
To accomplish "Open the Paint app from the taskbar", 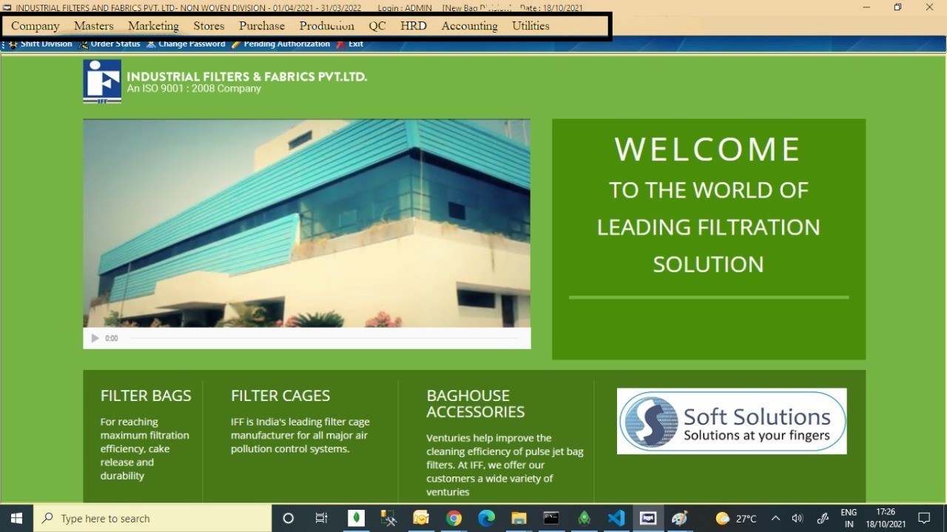I will point(680,518).
